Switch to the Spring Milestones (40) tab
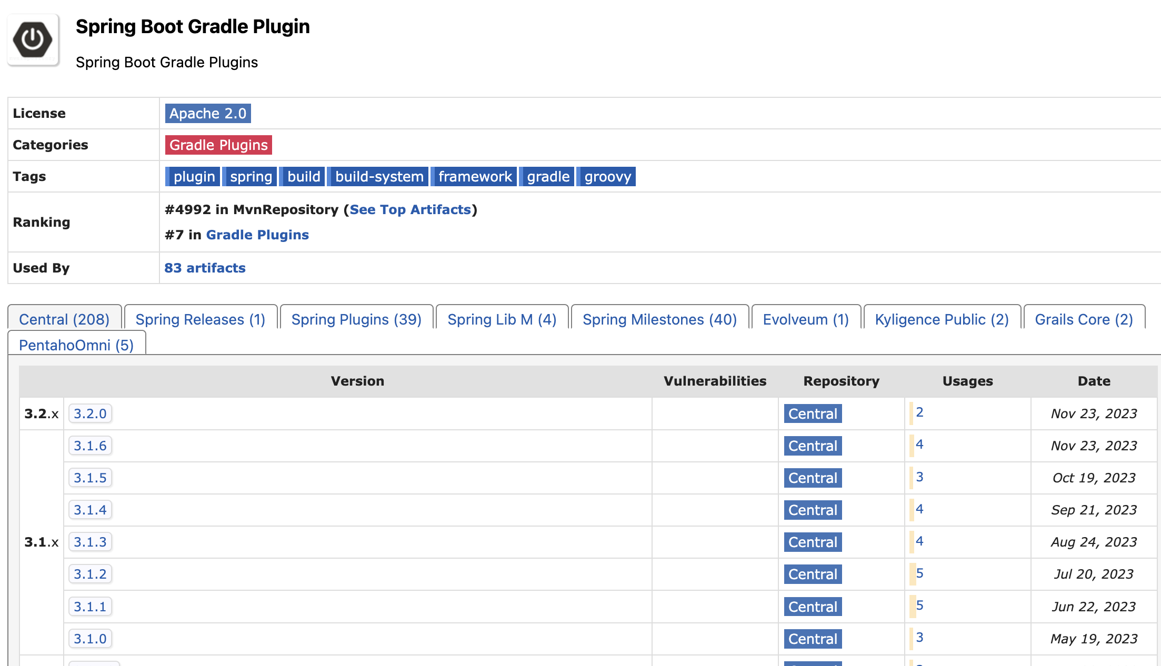This screenshot has width=1161, height=666. click(659, 319)
